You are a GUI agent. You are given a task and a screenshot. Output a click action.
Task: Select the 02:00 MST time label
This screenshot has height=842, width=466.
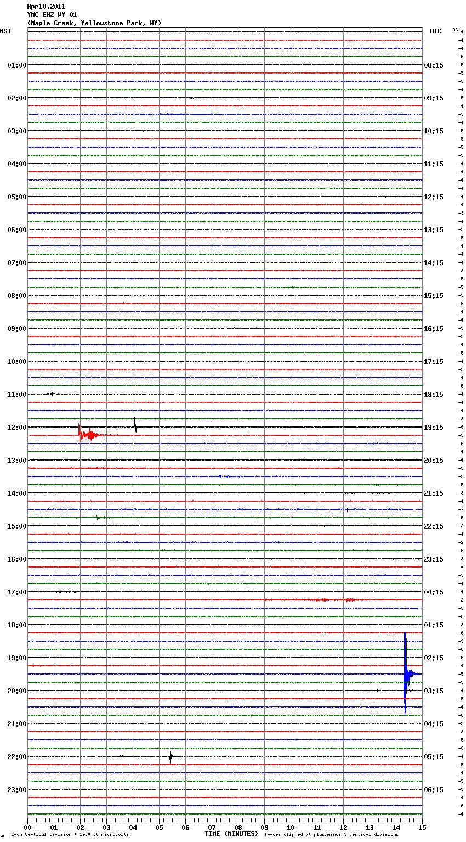tap(16, 98)
